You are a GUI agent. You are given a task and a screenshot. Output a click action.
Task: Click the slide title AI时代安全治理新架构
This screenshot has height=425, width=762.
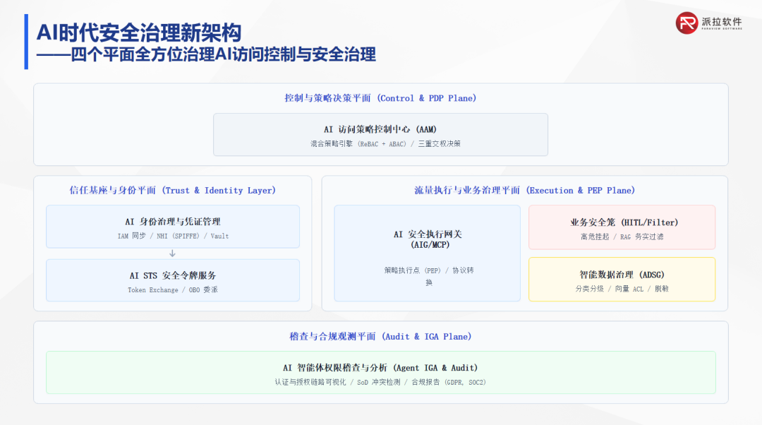click(x=139, y=33)
